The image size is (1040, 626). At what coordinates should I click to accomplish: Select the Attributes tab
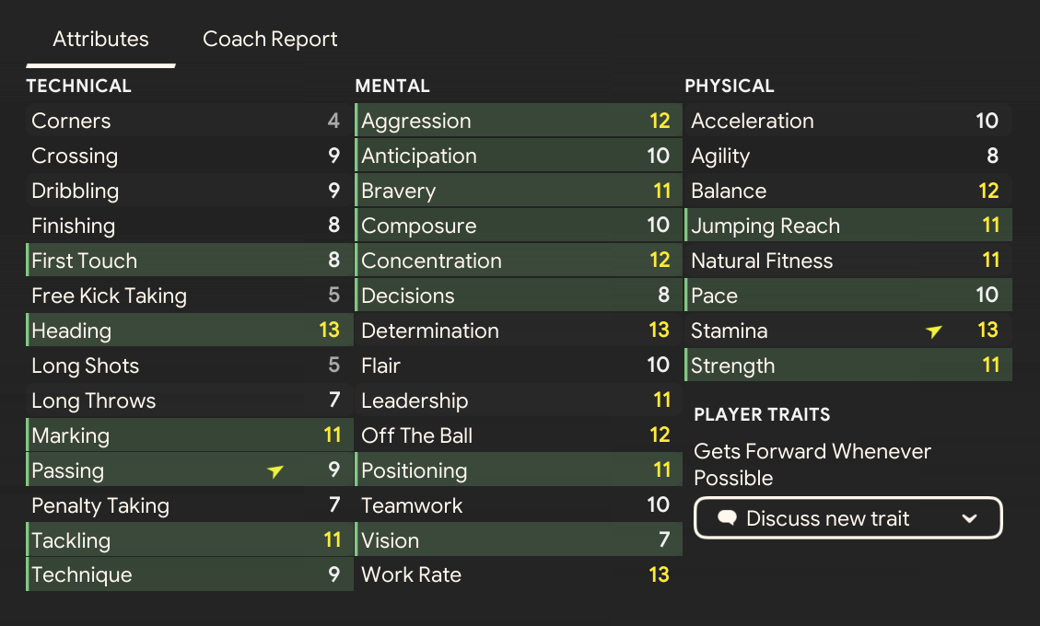point(100,40)
